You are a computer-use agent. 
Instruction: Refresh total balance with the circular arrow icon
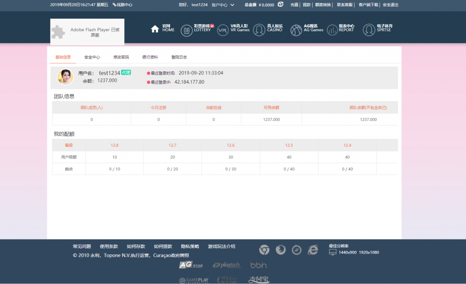click(x=281, y=5)
